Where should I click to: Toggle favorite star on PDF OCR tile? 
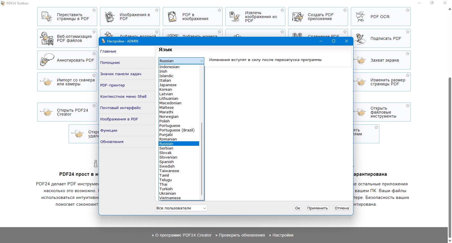tap(408, 10)
